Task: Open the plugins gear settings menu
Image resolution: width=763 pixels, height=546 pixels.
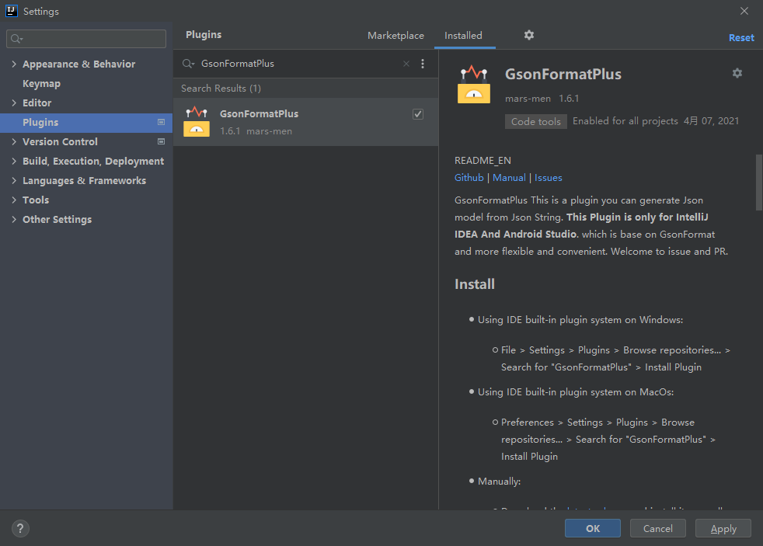Action: coord(529,35)
